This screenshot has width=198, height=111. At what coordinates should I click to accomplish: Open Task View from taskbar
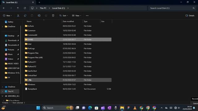pos(77,108)
